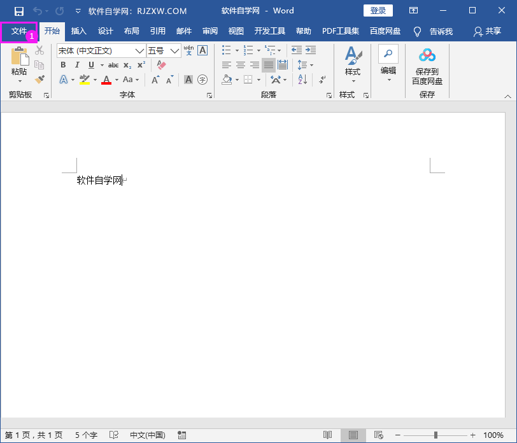The width and height of the screenshot is (517, 443).
Task: Click the Sort icon in Paragraph group
Action: [x=302, y=78]
